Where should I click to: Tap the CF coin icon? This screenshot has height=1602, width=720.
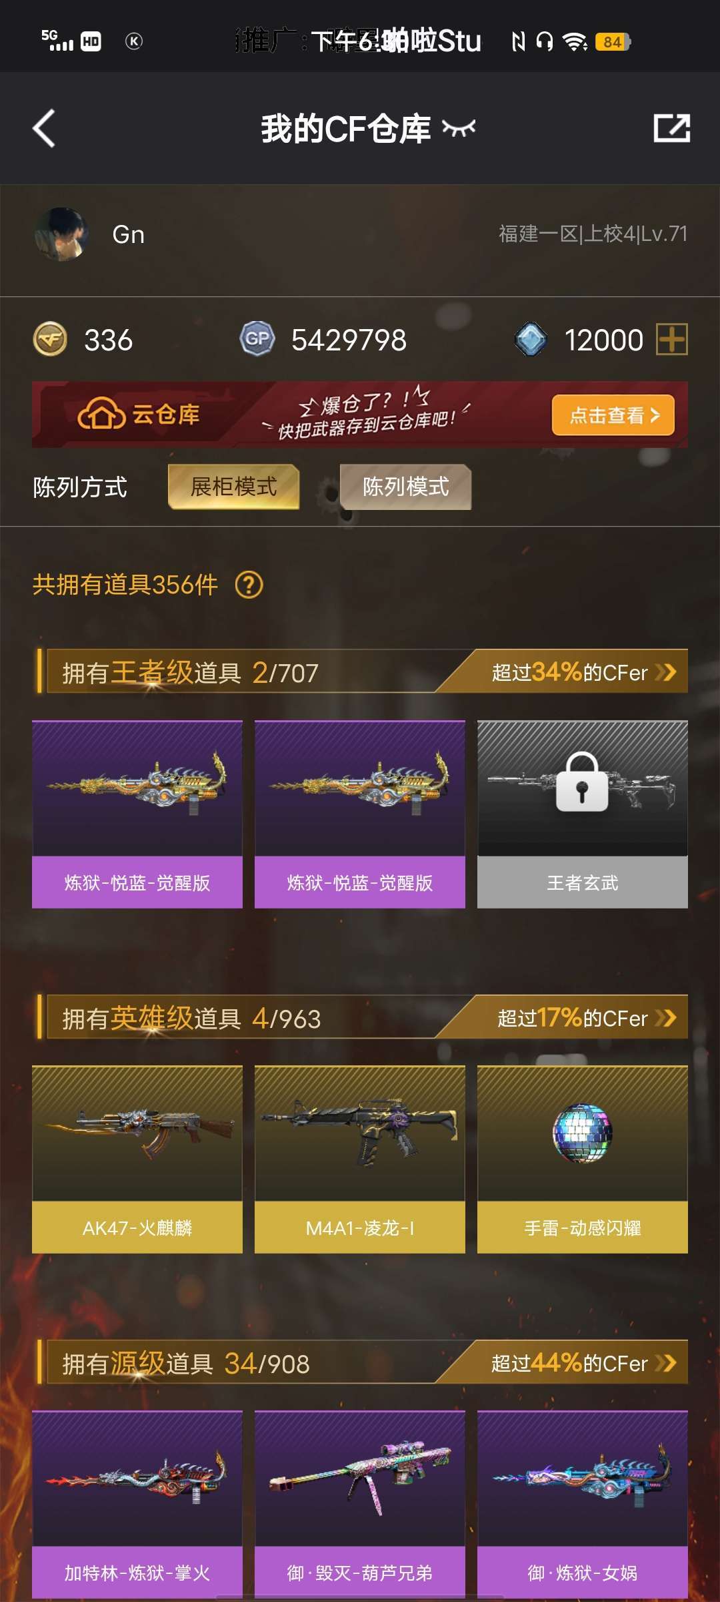[x=50, y=339]
